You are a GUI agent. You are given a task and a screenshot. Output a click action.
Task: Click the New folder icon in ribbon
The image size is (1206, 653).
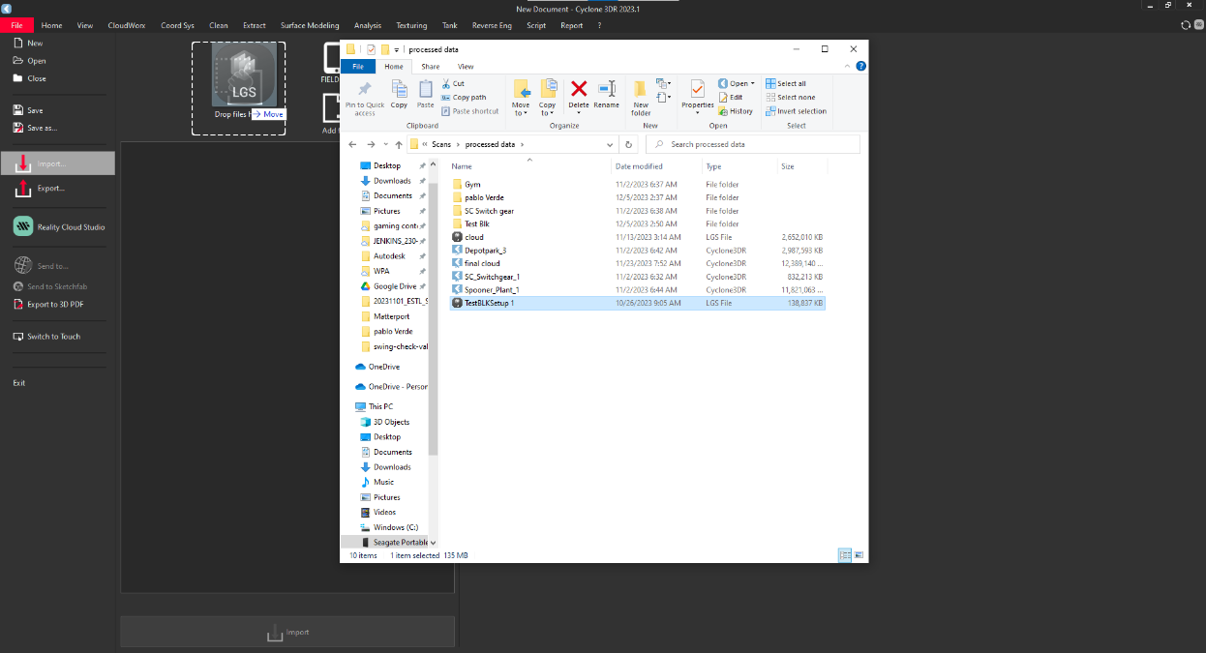[641, 89]
